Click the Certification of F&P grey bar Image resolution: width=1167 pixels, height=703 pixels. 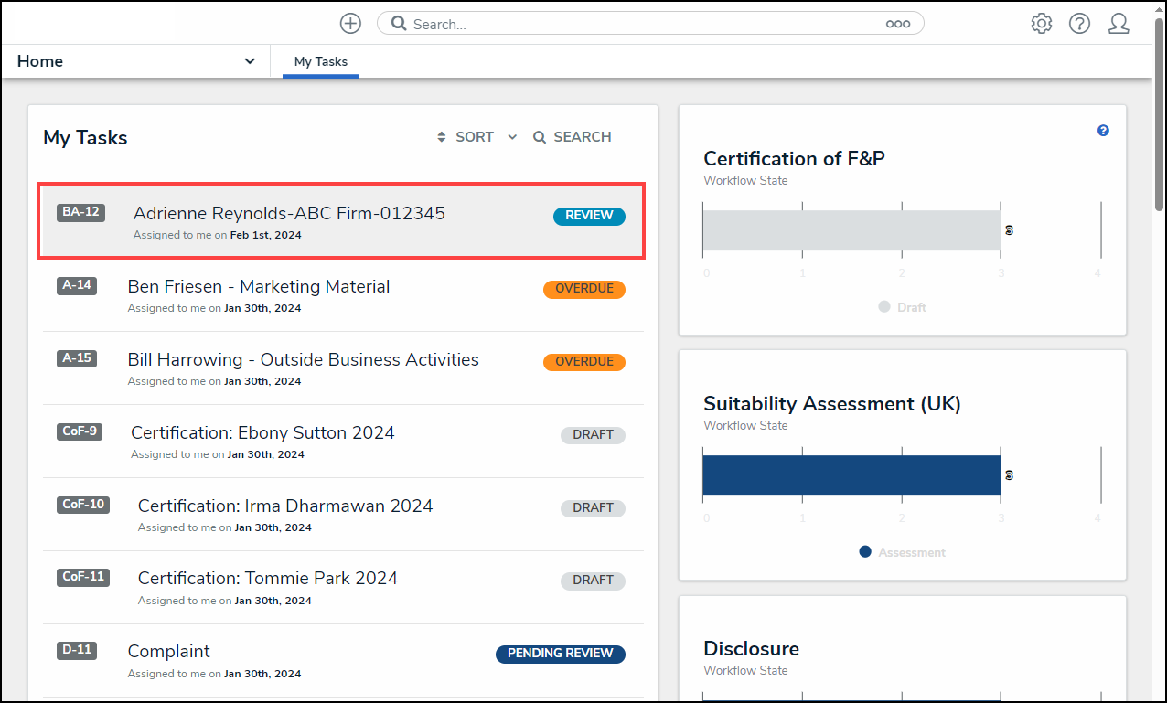click(x=851, y=230)
